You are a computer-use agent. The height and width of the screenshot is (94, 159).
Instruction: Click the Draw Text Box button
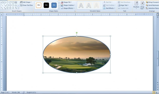pos(26,5)
